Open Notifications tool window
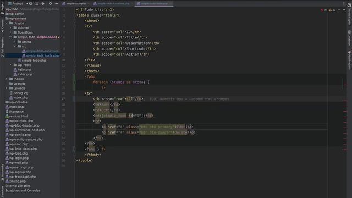 click(349, 60)
